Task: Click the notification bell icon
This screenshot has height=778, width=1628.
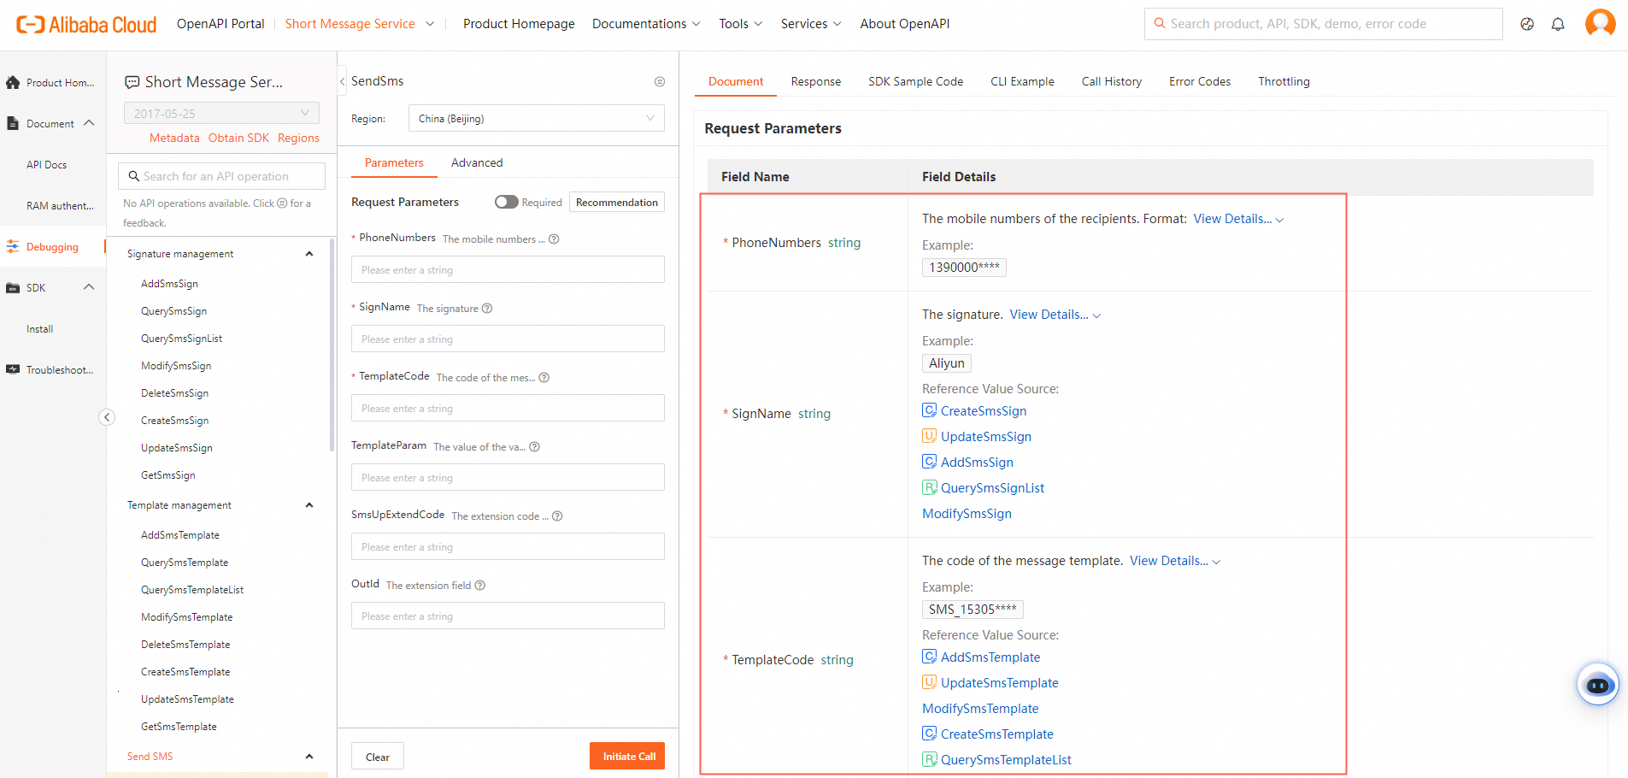Action: (x=1558, y=24)
